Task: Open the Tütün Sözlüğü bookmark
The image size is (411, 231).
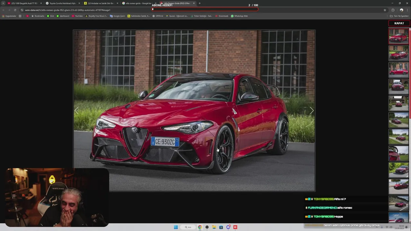Action: point(202,16)
